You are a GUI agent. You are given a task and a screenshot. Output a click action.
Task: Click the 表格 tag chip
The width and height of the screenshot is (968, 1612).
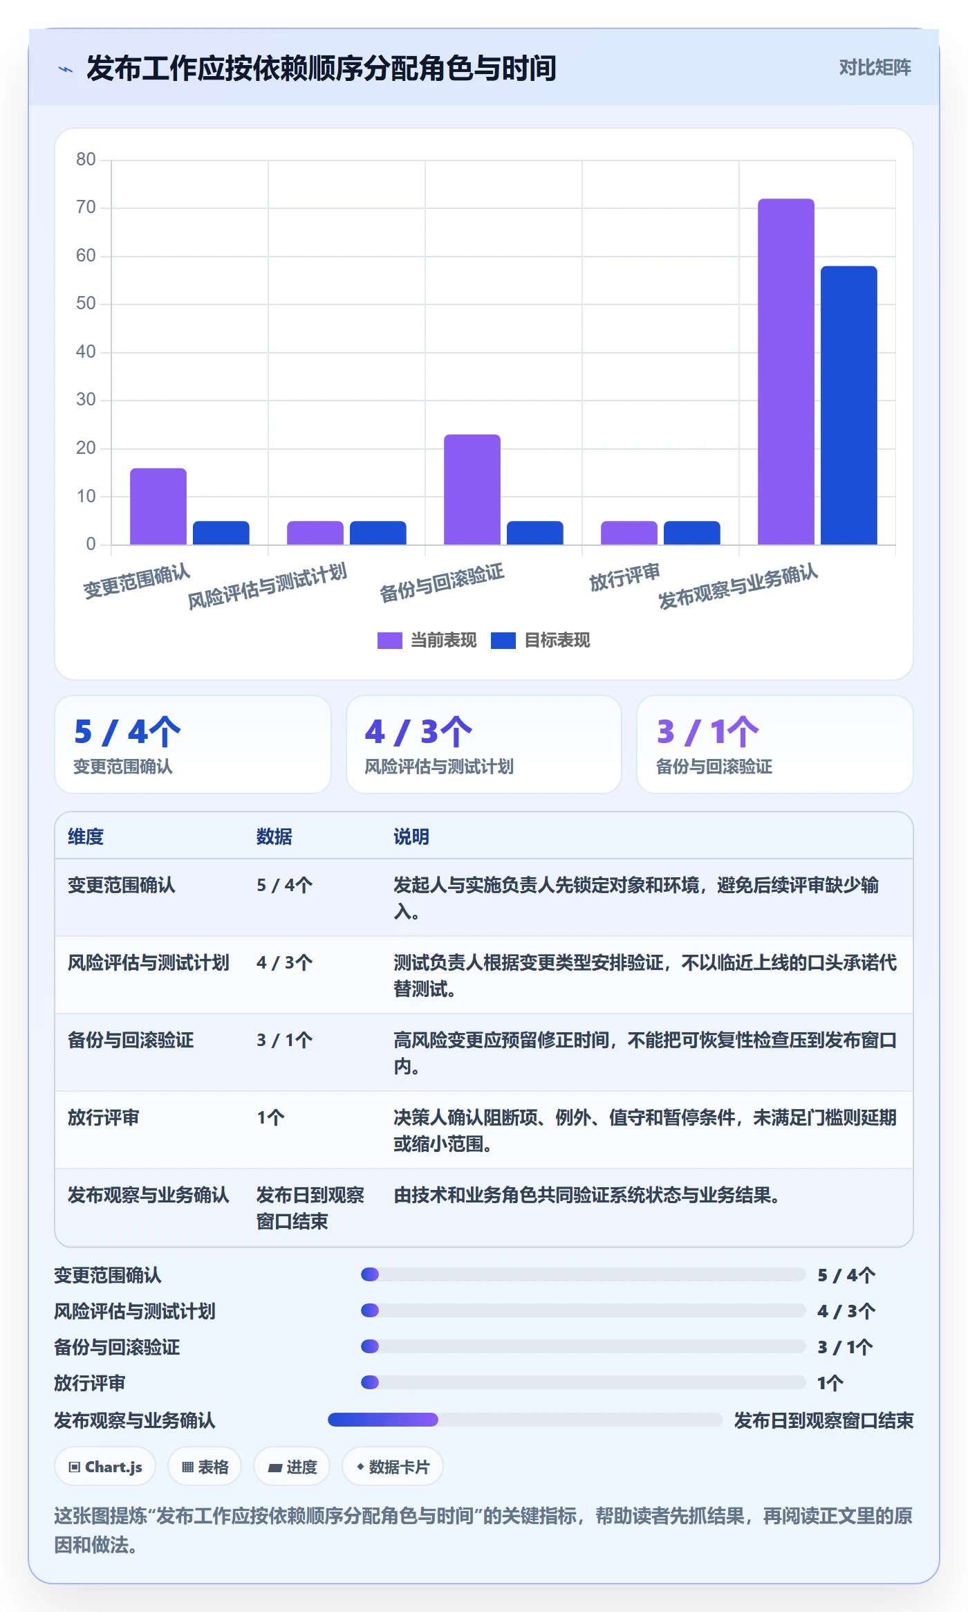(x=205, y=1467)
